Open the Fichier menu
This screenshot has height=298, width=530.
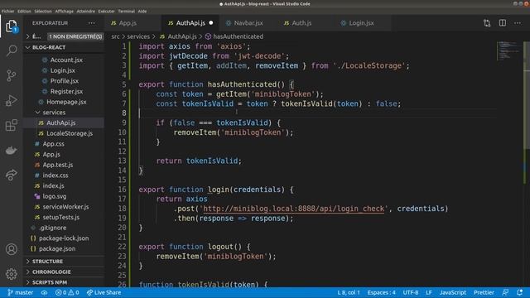(7, 11)
